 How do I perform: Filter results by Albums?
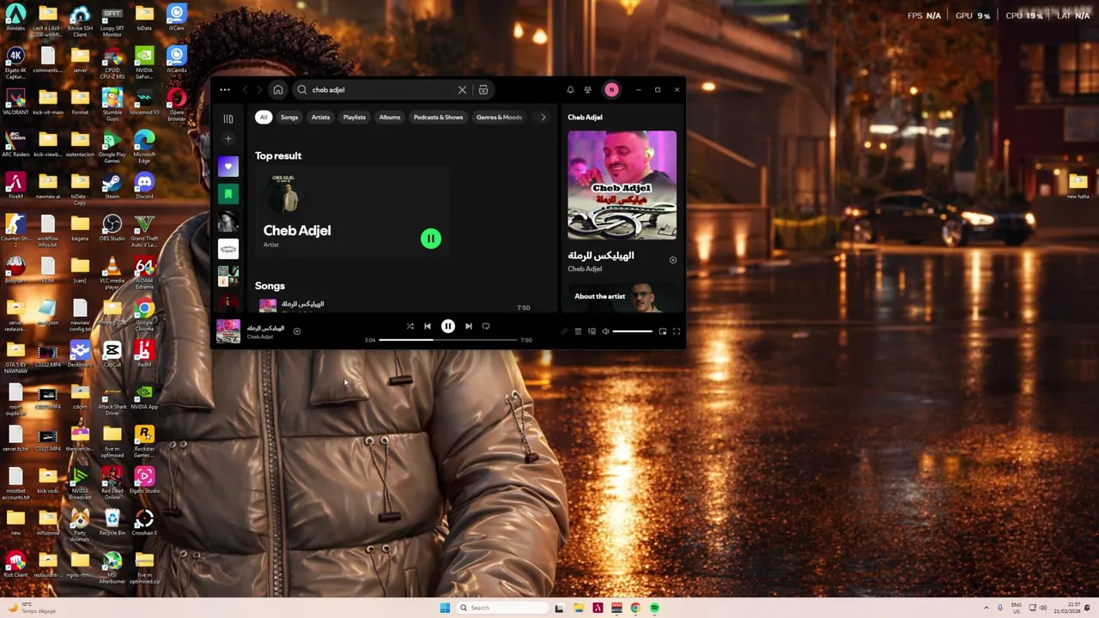[390, 117]
